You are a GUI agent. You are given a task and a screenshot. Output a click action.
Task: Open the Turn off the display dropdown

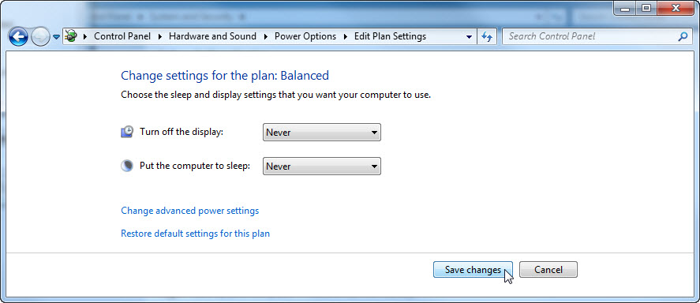click(322, 132)
